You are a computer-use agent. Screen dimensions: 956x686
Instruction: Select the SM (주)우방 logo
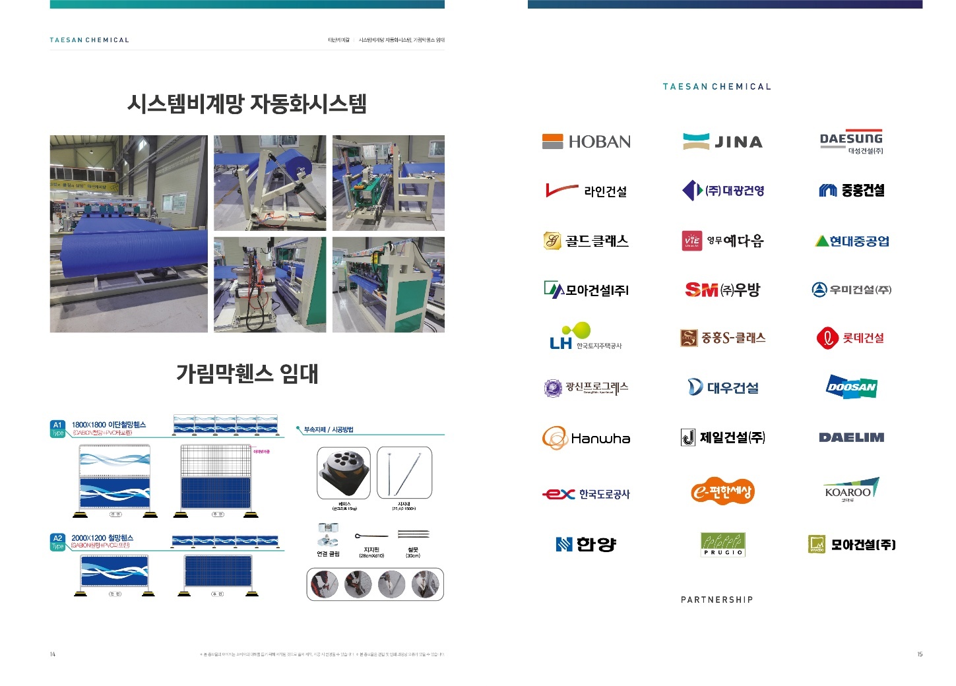coord(722,290)
